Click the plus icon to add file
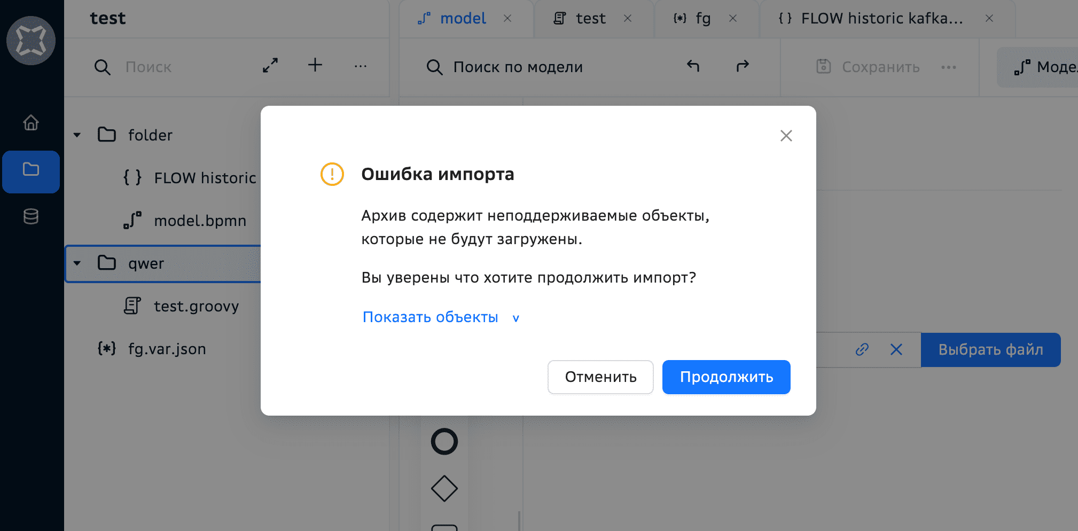 pos(315,65)
